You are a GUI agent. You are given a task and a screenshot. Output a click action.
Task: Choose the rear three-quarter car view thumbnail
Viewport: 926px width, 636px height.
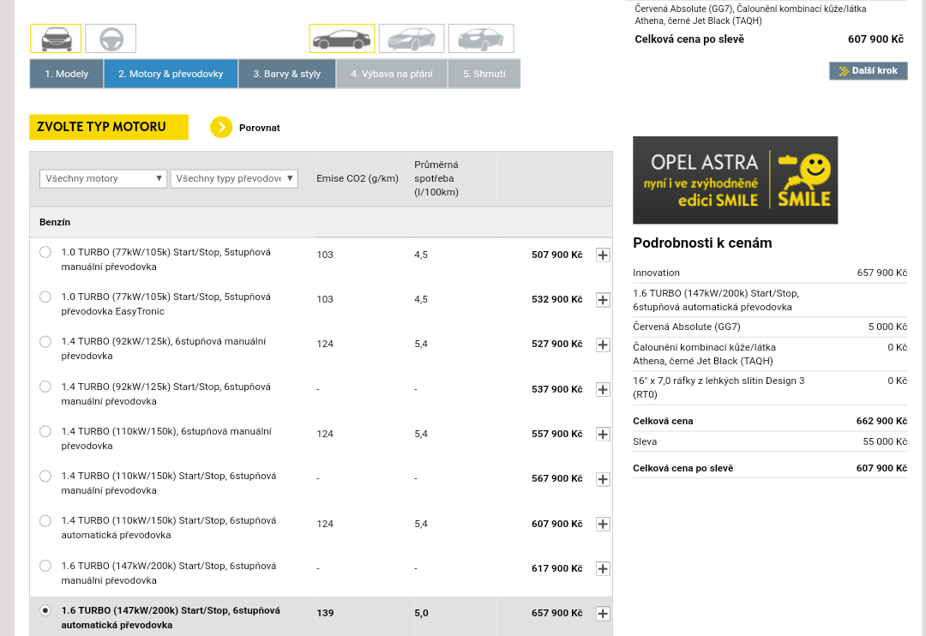point(481,39)
